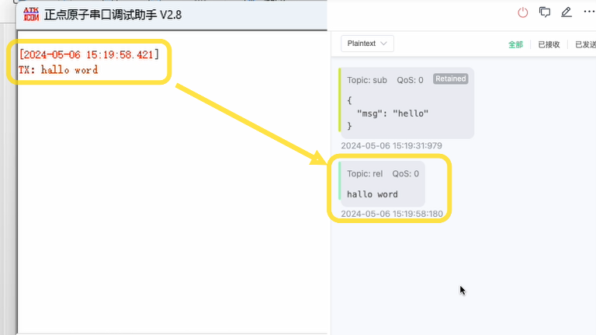This screenshot has width=596, height=335.
Task: Click the red disconnect power icon
Action: coord(523,12)
